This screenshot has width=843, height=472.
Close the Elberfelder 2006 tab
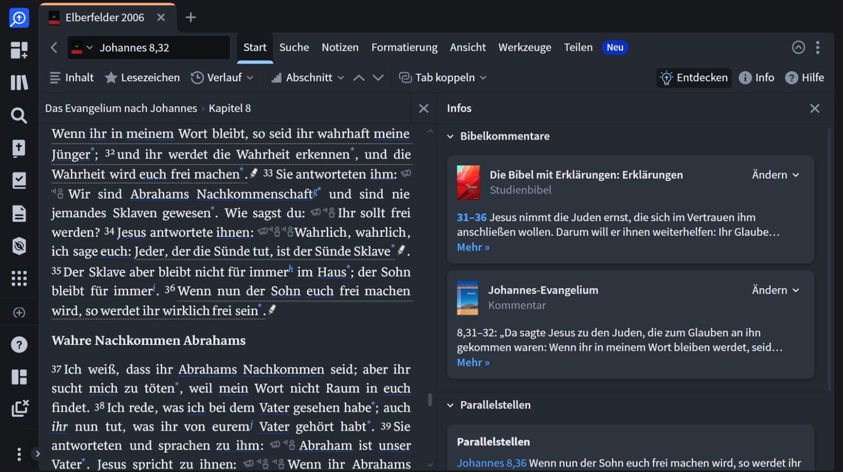pyautogui.click(x=161, y=17)
